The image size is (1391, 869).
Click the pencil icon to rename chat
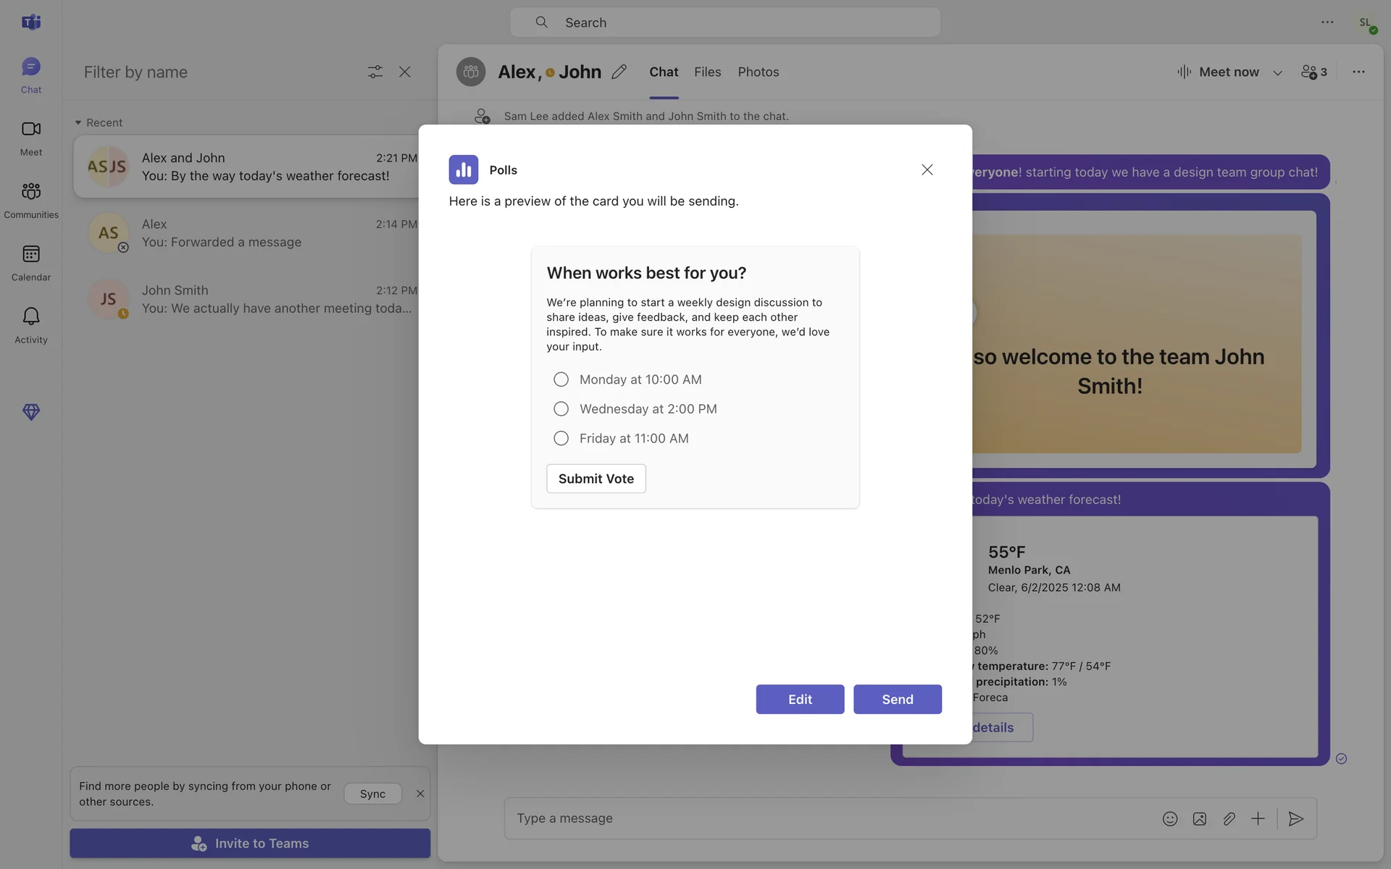click(x=619, y=72)
